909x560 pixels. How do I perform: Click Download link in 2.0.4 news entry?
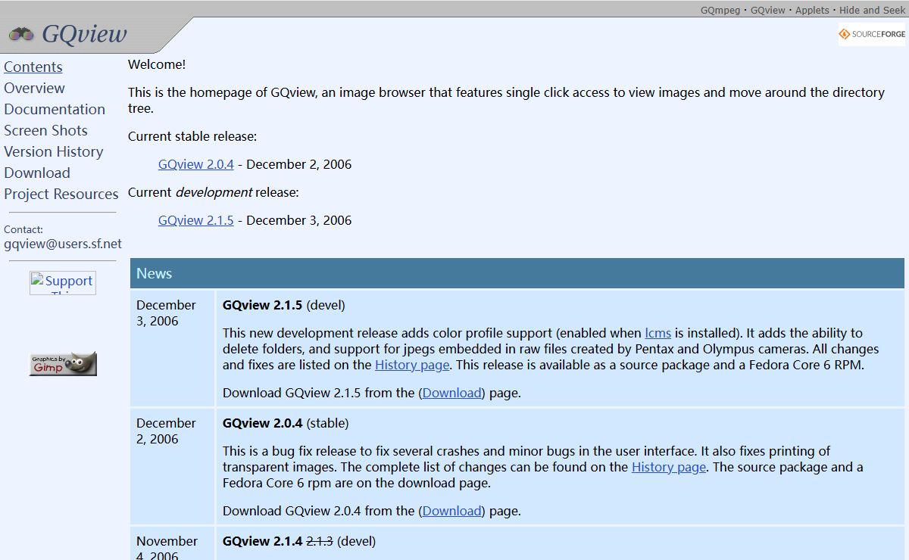(452, 511)
